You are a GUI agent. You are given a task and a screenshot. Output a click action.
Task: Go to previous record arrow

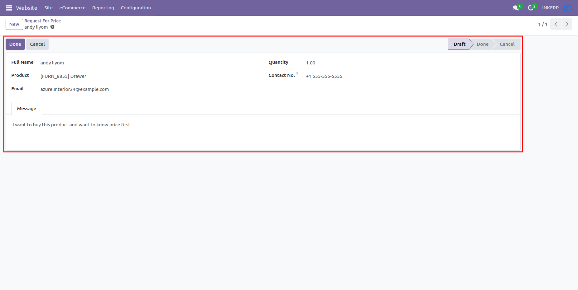pyautogui.click(x=556, y=24)
